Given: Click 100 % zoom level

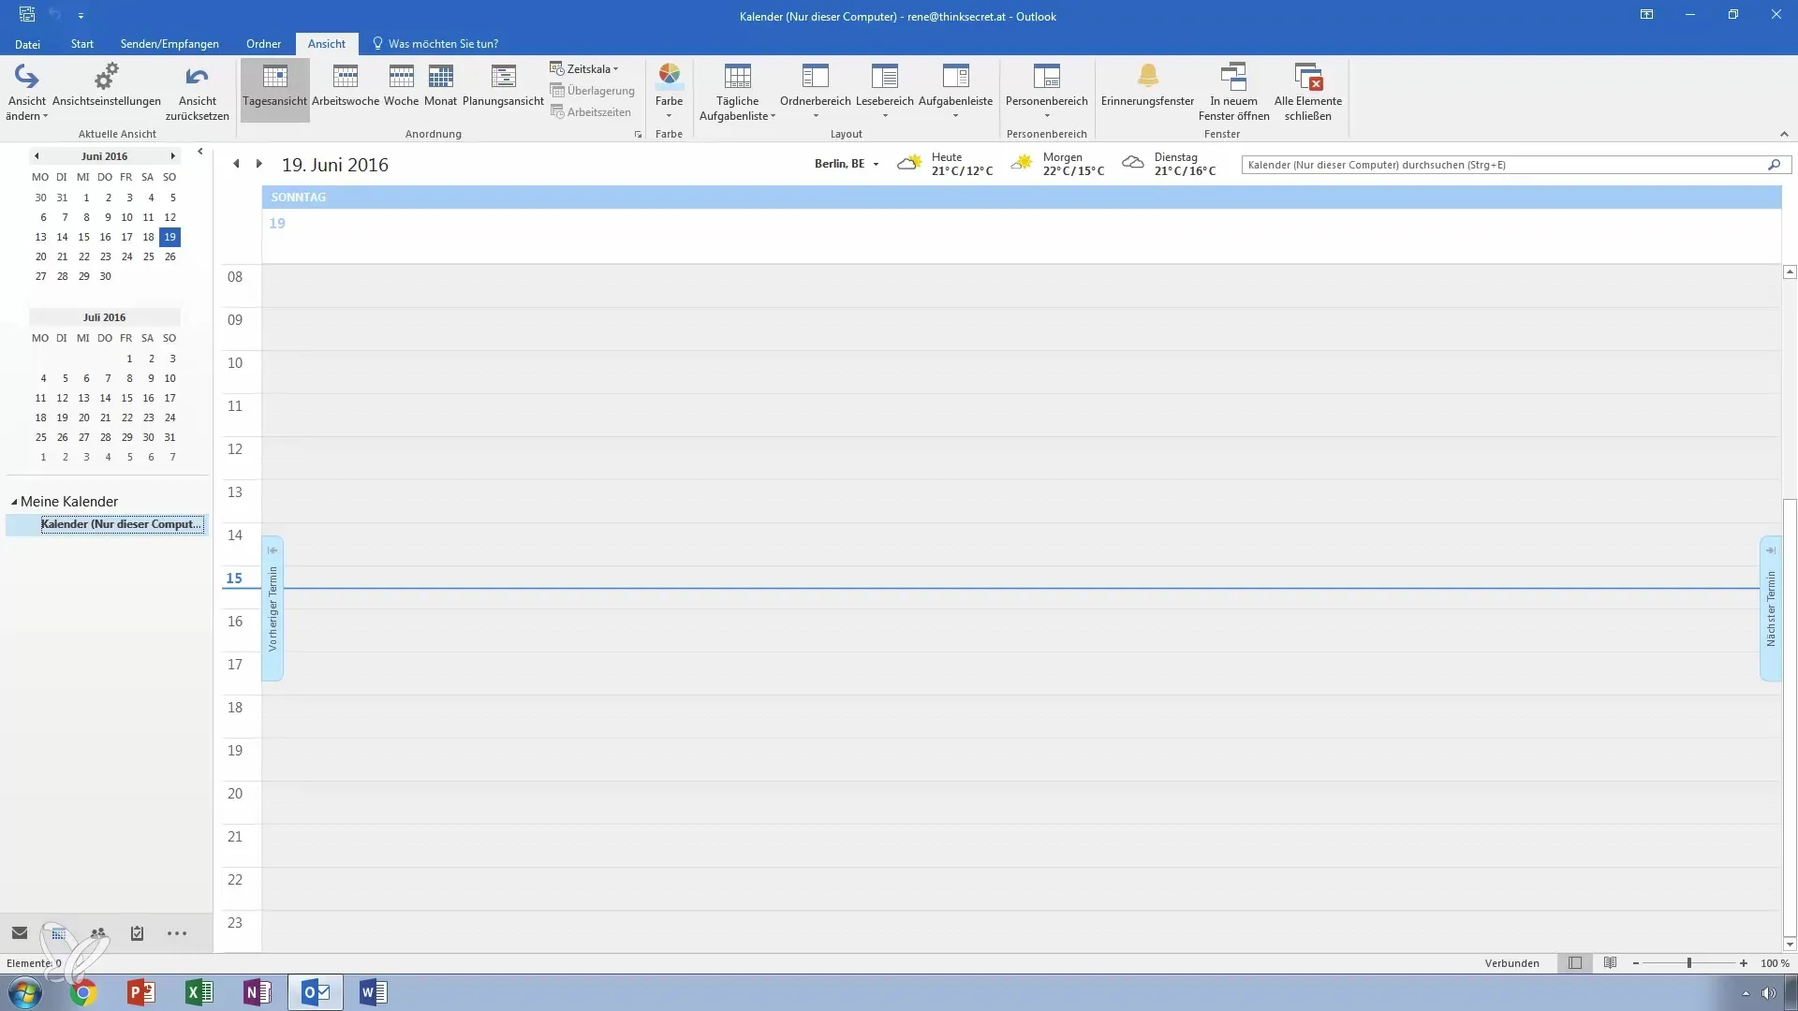Looking at the screenshot, I should click(1775, 963).
